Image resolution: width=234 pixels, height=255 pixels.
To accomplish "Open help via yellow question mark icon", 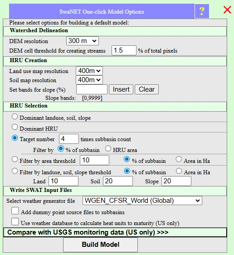I will click(x=202, y=11).
